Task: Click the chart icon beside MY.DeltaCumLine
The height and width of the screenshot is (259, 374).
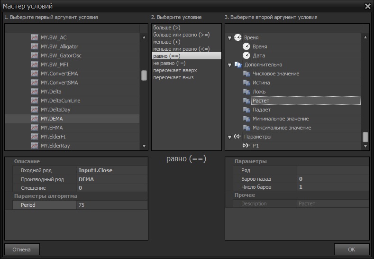Action: point(34,101)
